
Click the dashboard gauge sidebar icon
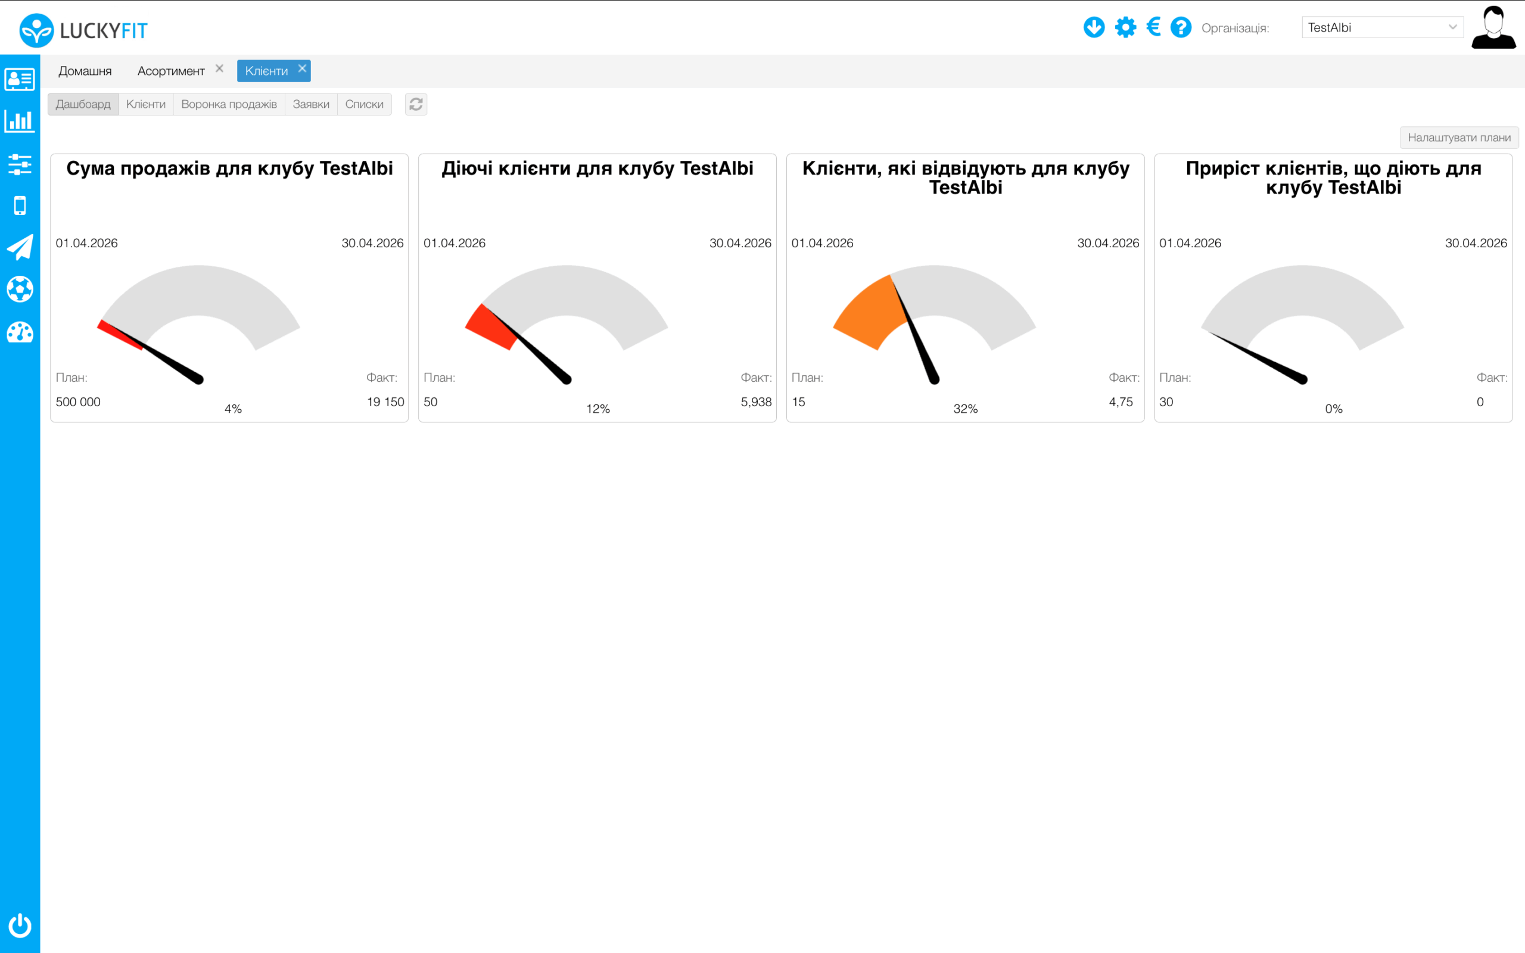point(20,332)
